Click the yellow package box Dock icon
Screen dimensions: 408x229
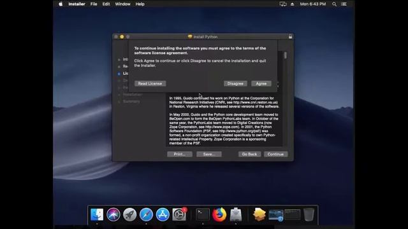click(259, 214)
